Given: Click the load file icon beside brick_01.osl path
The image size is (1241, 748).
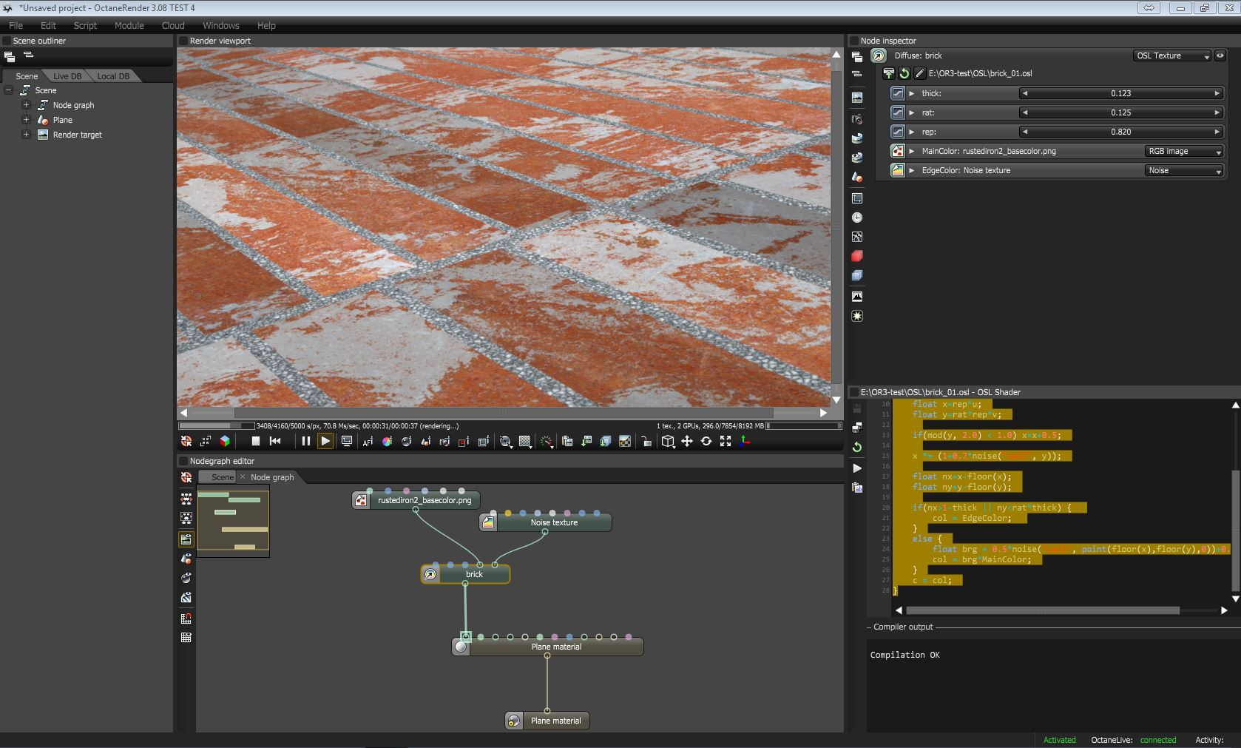Looking at the screenshot, I should click(889, 73).
